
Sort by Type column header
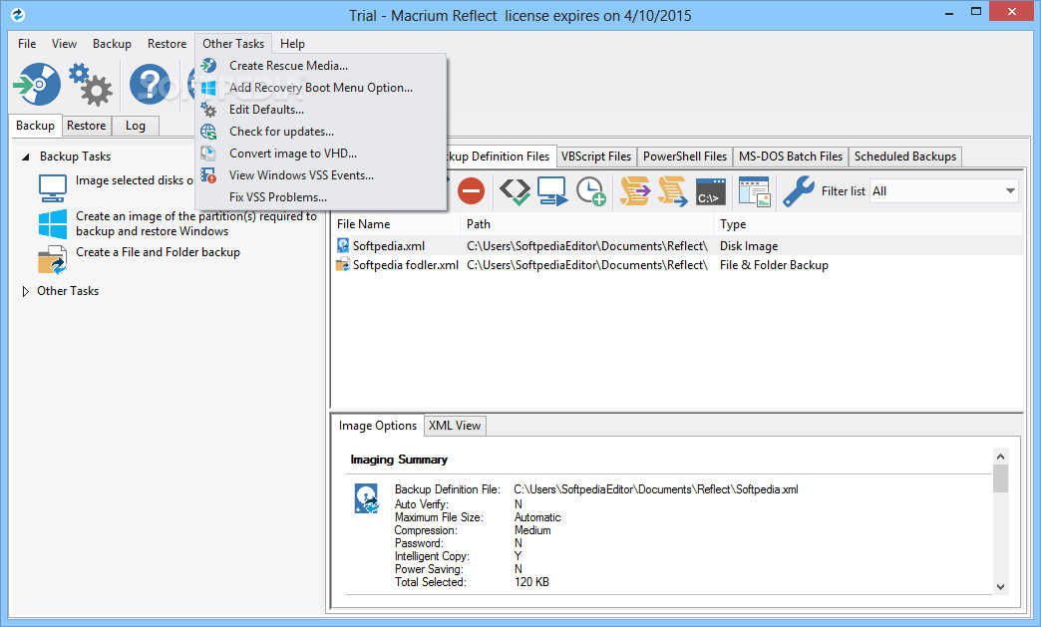pyautogui.click(x=868, y=224)
